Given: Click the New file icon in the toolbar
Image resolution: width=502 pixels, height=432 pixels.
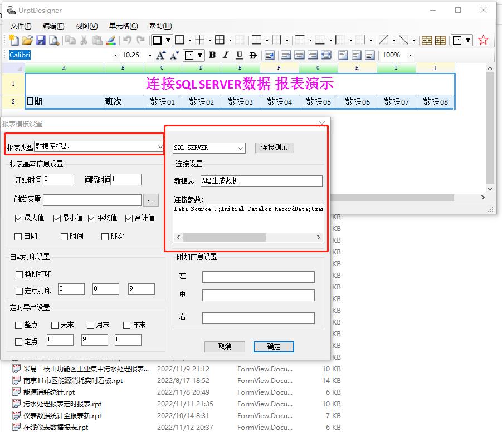Looking at the screenshot, I should coord(14,40).
